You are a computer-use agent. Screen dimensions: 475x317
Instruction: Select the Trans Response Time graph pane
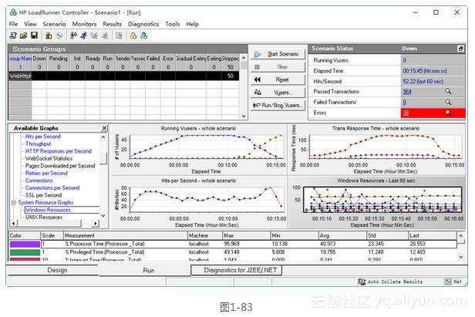click(377, 149)
